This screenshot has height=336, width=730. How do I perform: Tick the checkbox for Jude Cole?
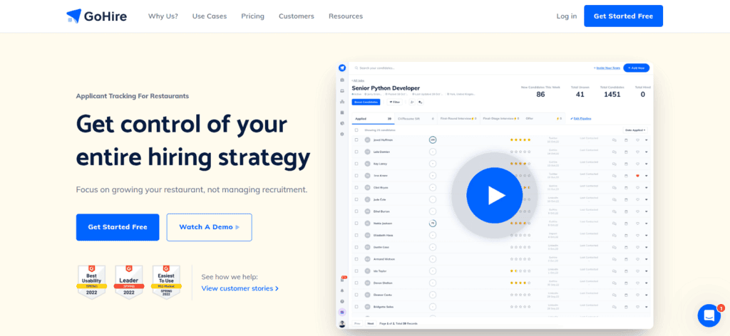pyautogui.click(x=356, y=199)
